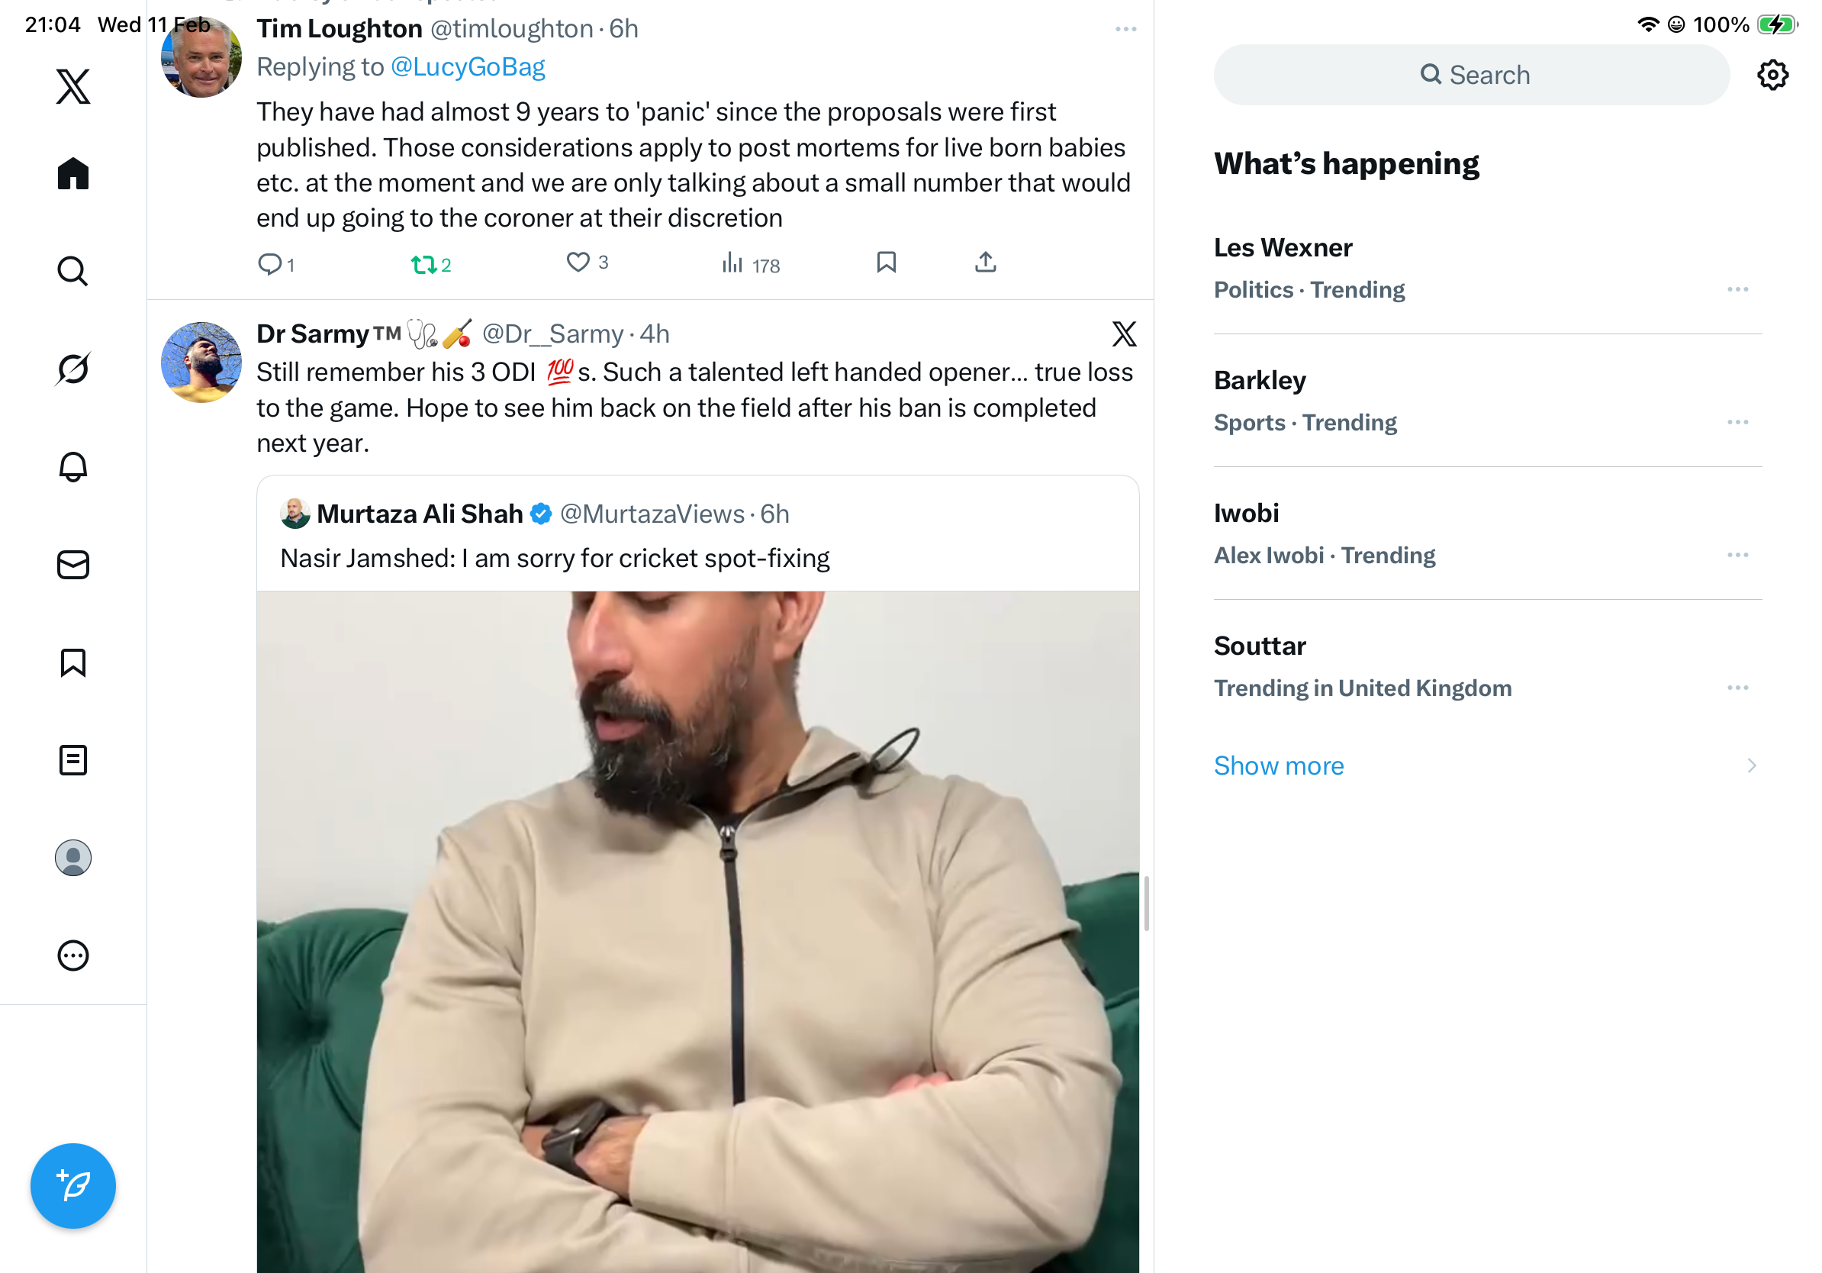Viewport: 1822px width, 1273px height.
Task: Open the Grok icon in sidebar
Action: pos(73,369)
